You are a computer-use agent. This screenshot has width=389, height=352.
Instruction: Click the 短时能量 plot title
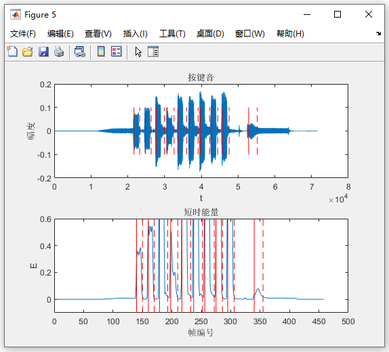click(201, 212)
